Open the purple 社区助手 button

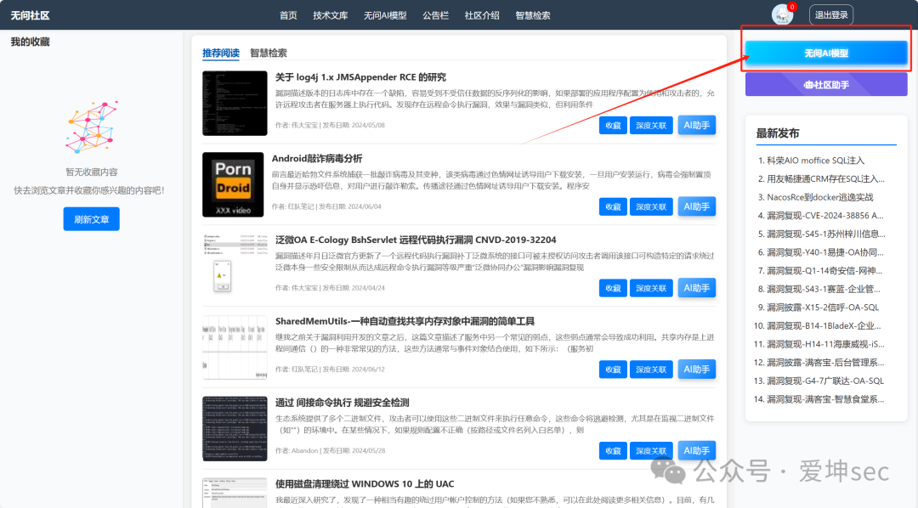pos(826,85)
